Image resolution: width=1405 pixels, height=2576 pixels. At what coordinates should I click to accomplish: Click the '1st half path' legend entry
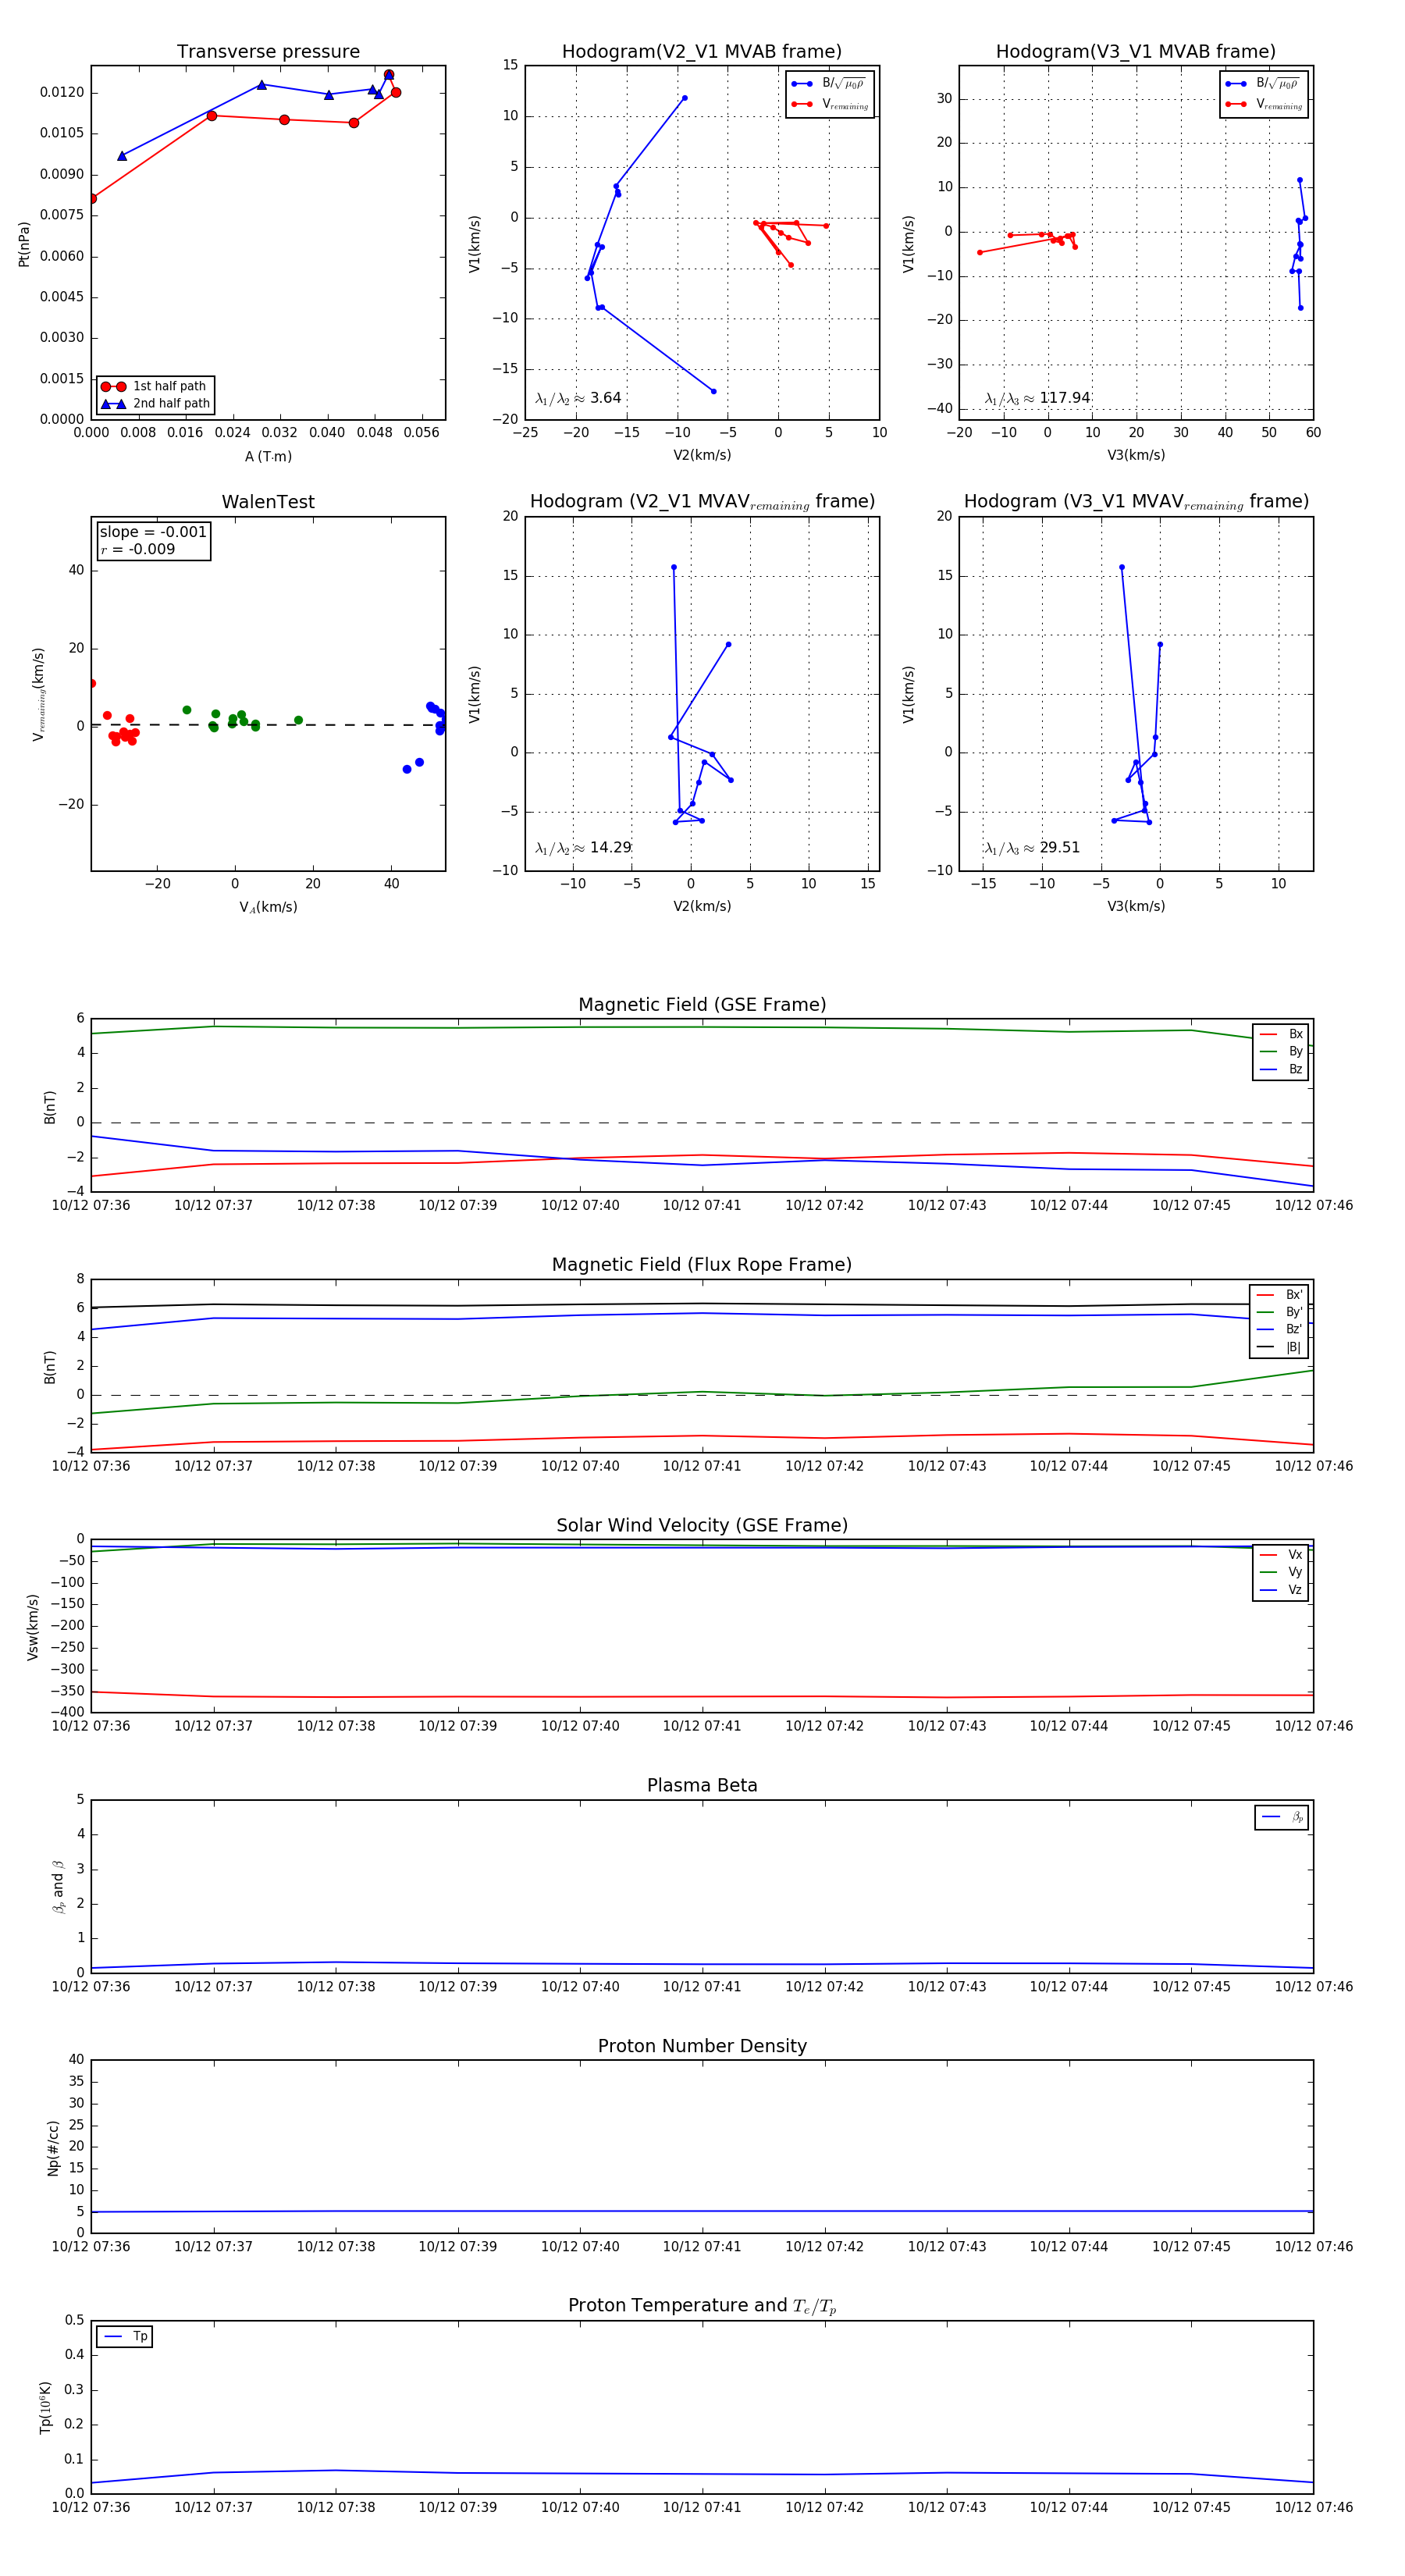pos(155,386)
